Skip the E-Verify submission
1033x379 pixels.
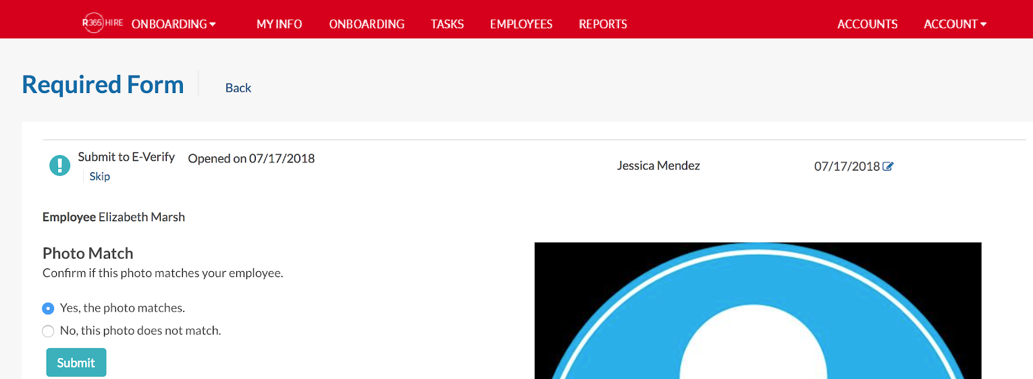coord(99,177)
